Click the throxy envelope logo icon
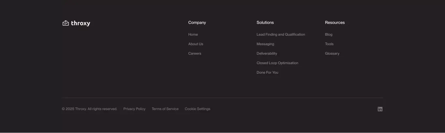Screen dimensions: 445x133 click(x=65, y=23)
